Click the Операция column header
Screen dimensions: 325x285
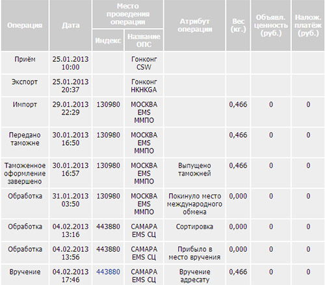tap(25, 25)
